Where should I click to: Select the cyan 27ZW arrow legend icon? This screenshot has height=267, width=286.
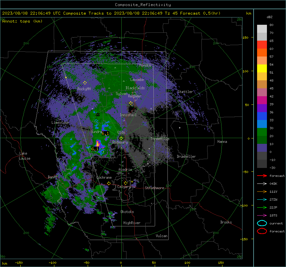[x=262, y=200]
